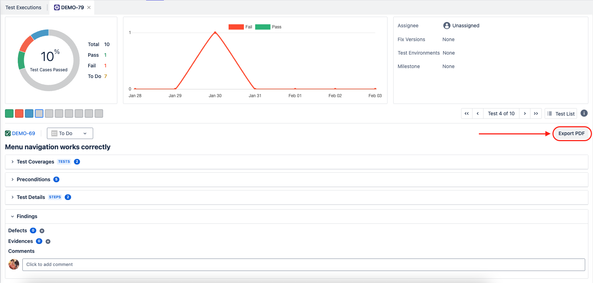Viewport: 593px width, 283px height.
Task: Open the To Do status dropdown
Action: 70,133
